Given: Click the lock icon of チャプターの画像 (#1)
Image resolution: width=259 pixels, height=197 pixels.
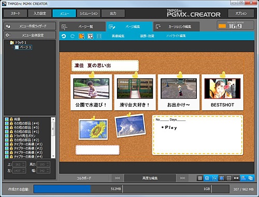Looking at the screenshot, I should (x=11, y=144).
